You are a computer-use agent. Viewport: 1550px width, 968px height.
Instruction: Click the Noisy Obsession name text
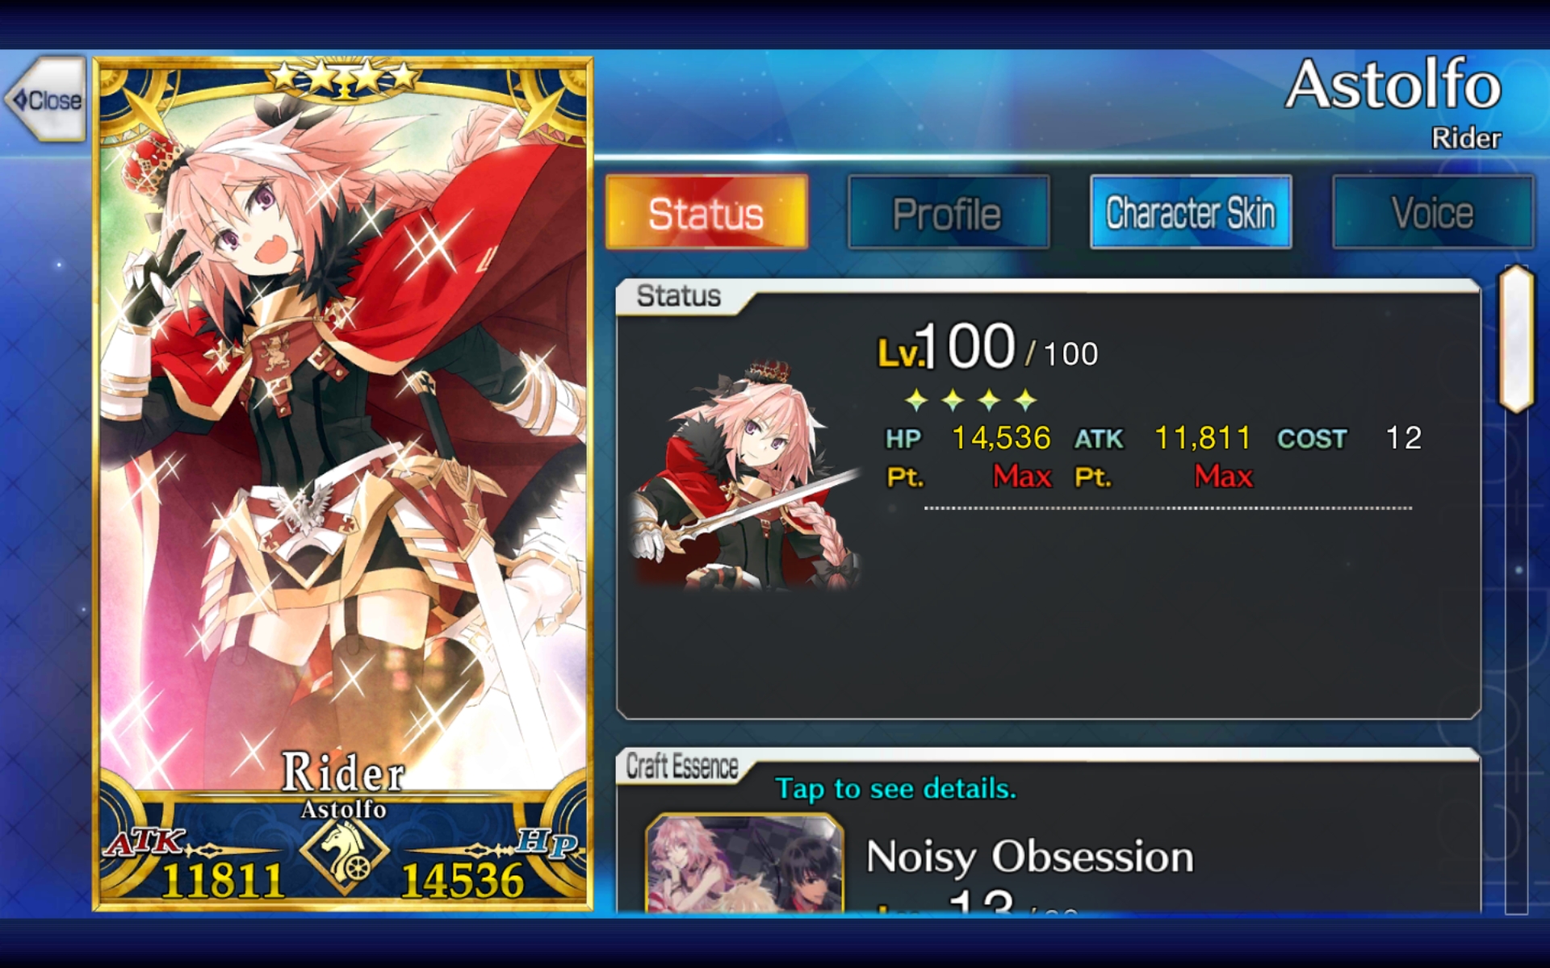point(1029,857)
